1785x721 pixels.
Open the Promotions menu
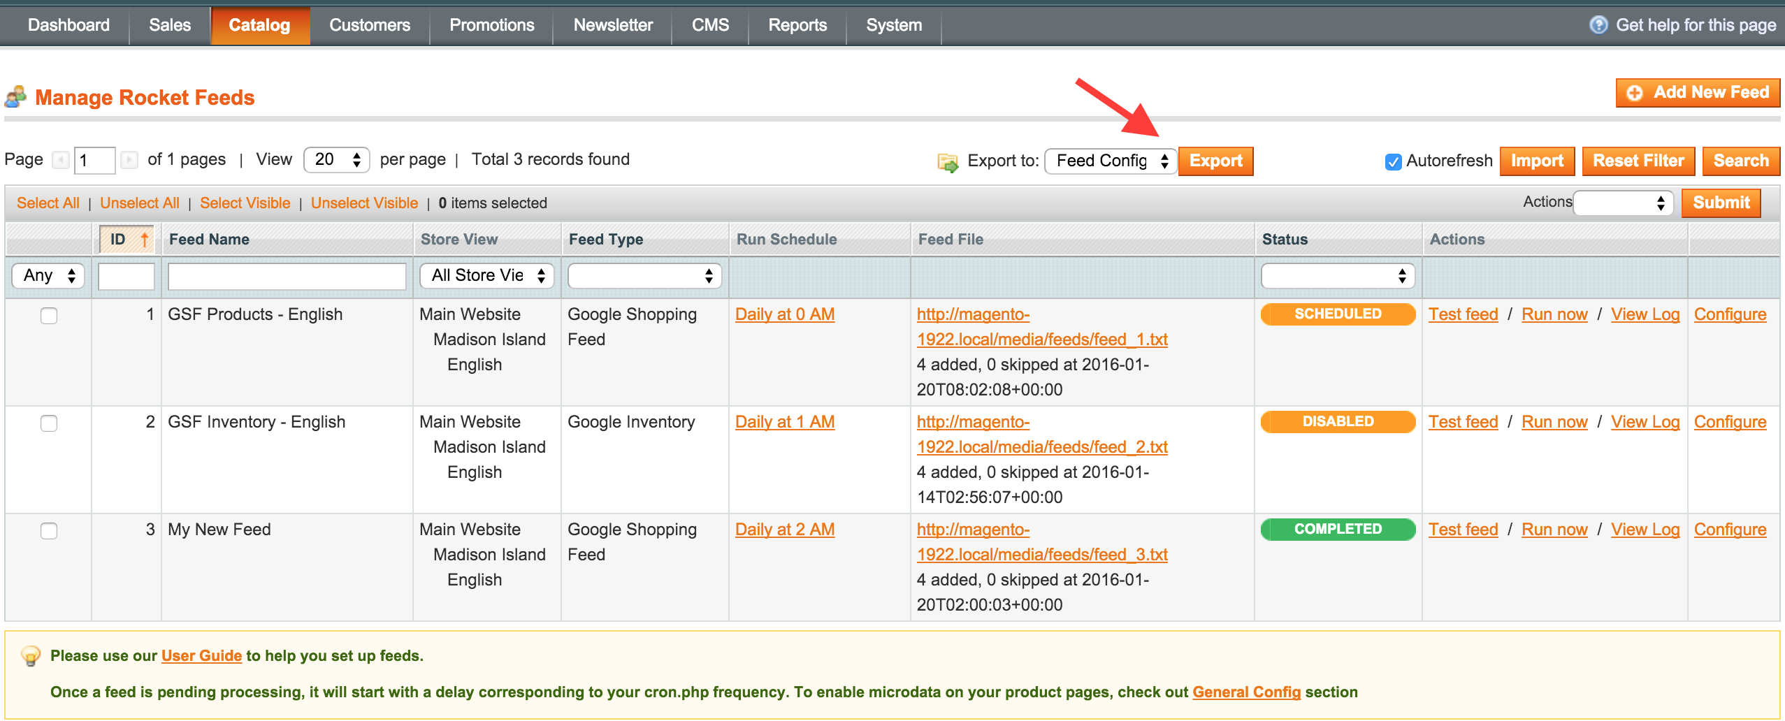point(492,26)
